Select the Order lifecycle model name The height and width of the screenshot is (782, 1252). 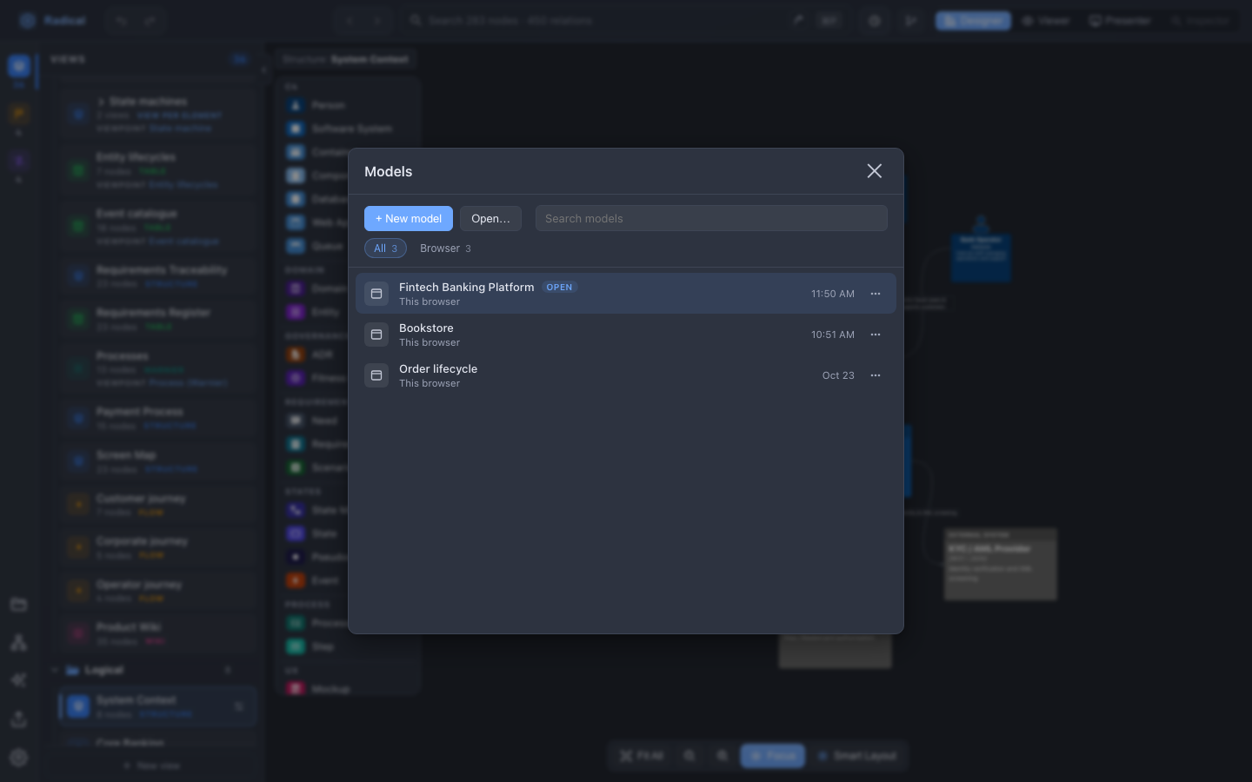438,368
